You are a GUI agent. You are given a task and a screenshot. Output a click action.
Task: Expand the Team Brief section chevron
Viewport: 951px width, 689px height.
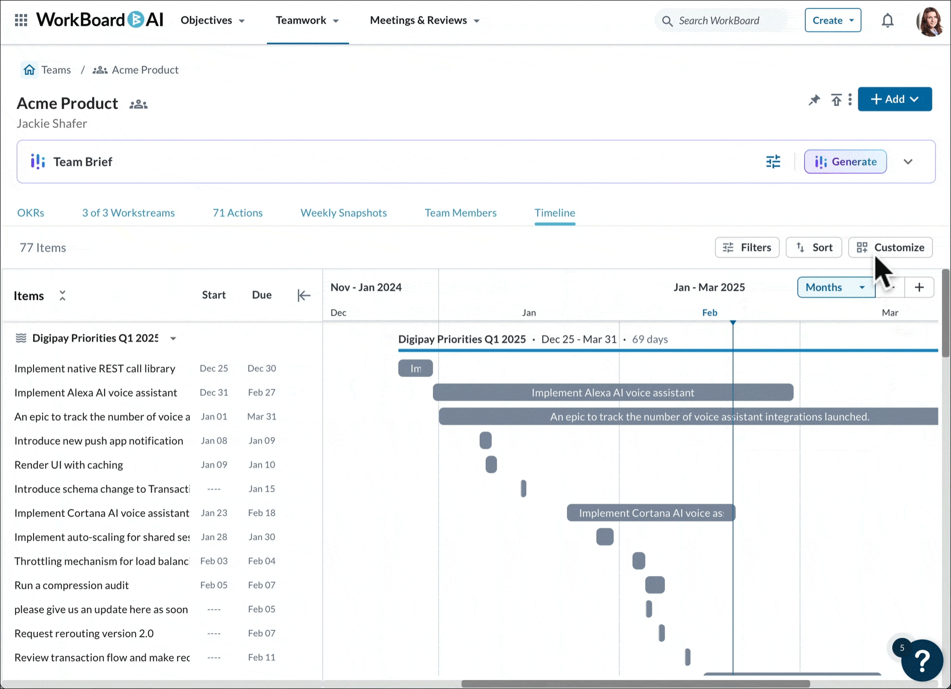(x=908, y=162)
